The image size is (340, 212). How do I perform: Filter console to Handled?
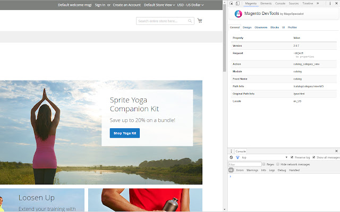pyautogui.click(x=294, y=170)
